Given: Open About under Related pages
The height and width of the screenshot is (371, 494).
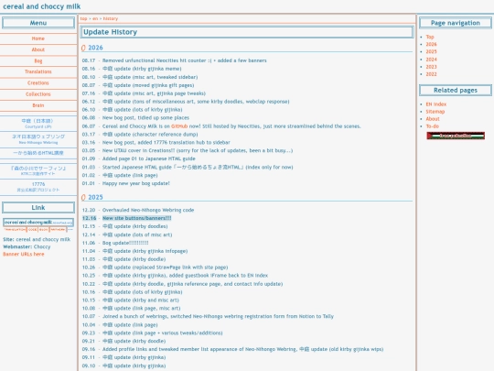Looking at the screenshot, I should tap(433, 119).
